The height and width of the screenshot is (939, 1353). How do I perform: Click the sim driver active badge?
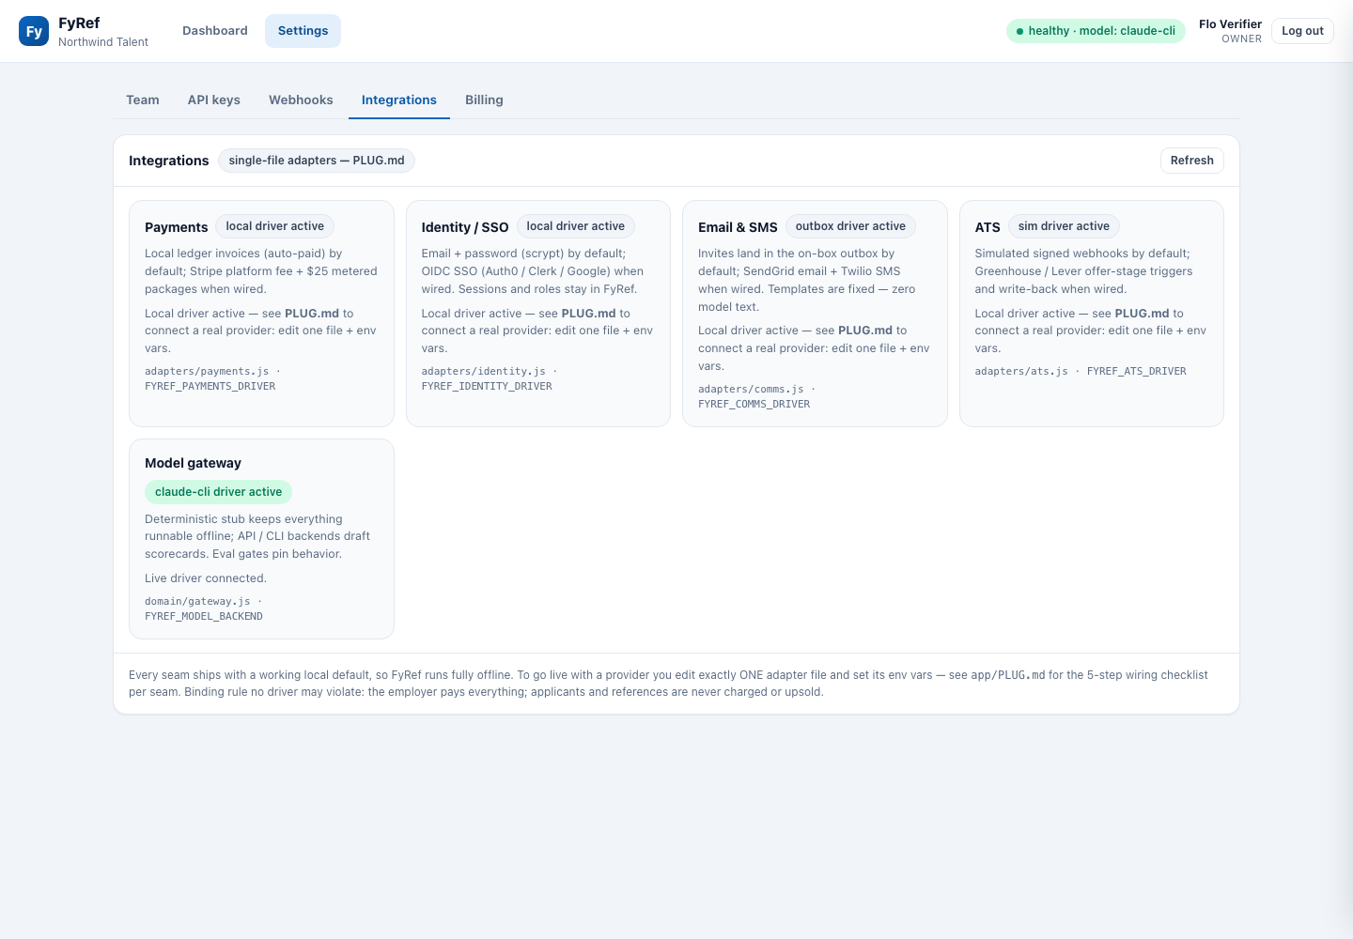pyautogui.click(x=1064, y=226)
